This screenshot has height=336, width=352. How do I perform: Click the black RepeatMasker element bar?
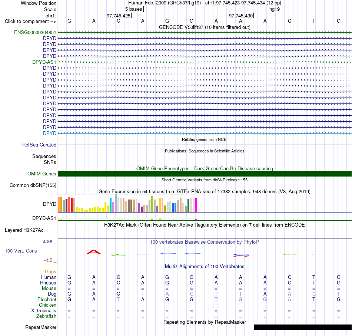point(303,327)
